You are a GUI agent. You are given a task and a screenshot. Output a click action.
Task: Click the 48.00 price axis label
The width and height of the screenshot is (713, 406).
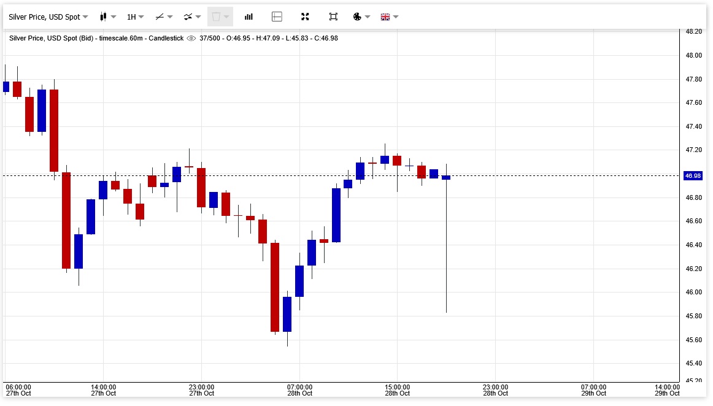(693, 55)
